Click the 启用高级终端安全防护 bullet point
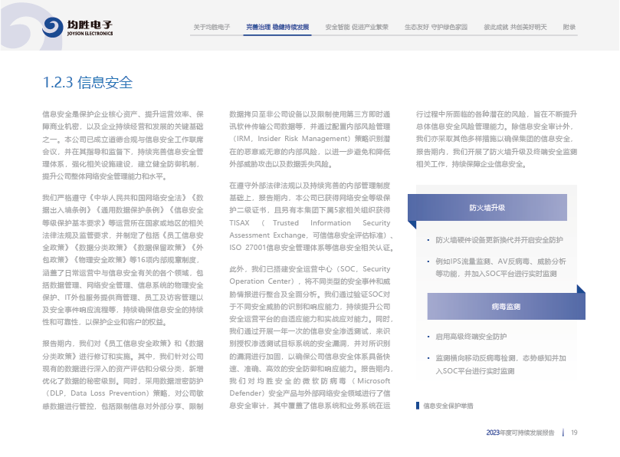This screenshot has width=620, height=457. (x=471, y=337)
